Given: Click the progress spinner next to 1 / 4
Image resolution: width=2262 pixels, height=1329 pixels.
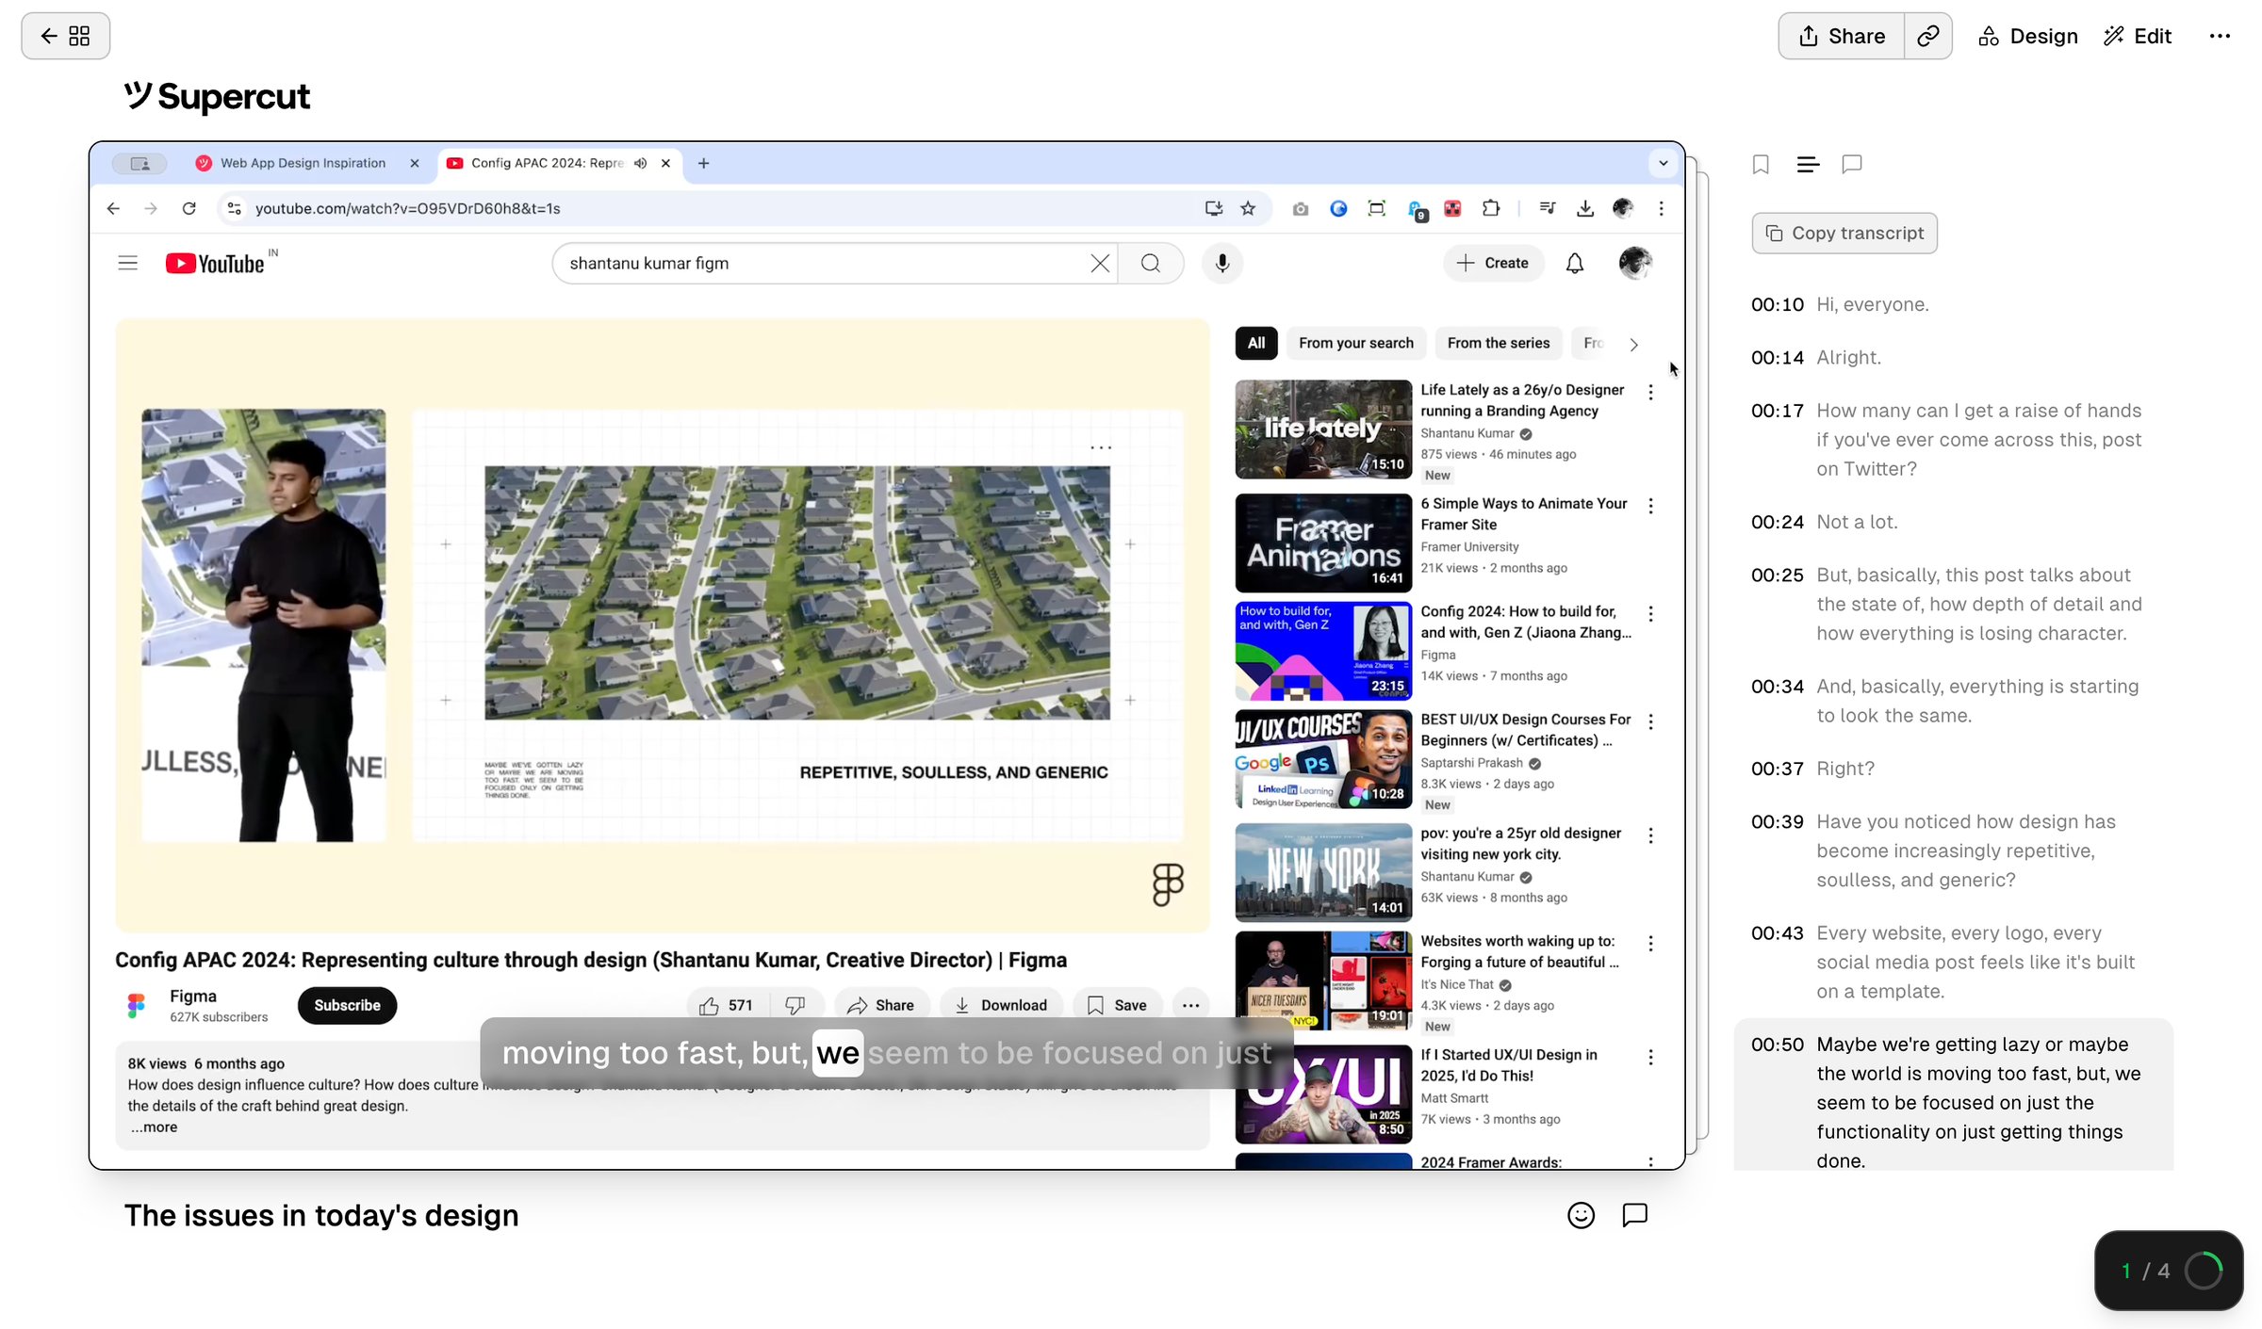Looking at the screenshot, I should coord(2204,1271).
